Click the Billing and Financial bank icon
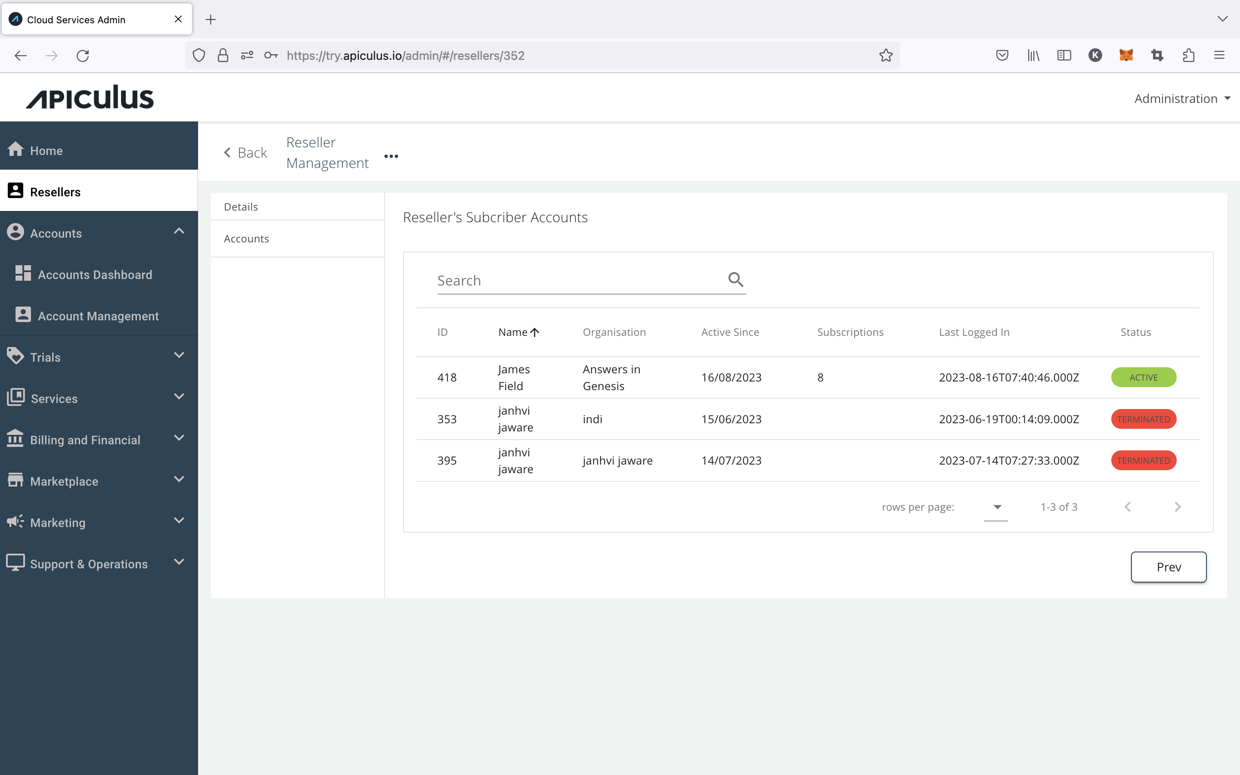The width and height of the screenshot is (1240, 775). [15, 438]
